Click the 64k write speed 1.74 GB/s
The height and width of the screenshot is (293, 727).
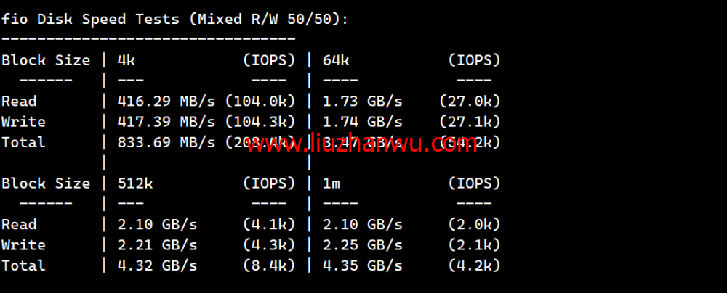[363, 122]
